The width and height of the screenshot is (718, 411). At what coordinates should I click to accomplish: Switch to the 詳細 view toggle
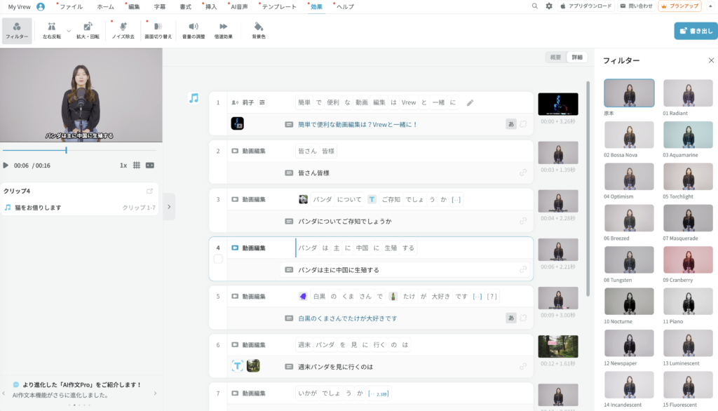pos(576,58)
